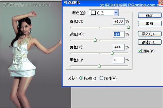Click the 黑色 slider handle

tap(100, 66)
